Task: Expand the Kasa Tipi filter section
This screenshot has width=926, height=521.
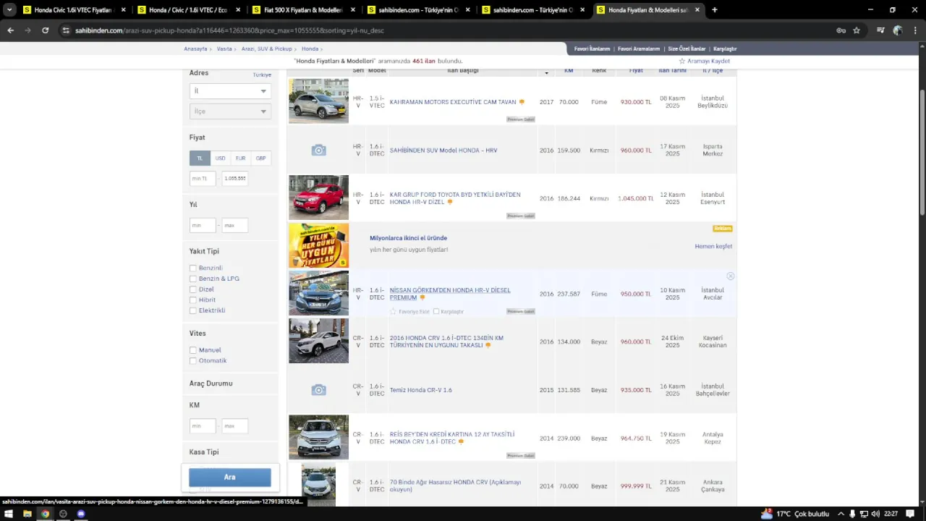Action: point(204,452)
